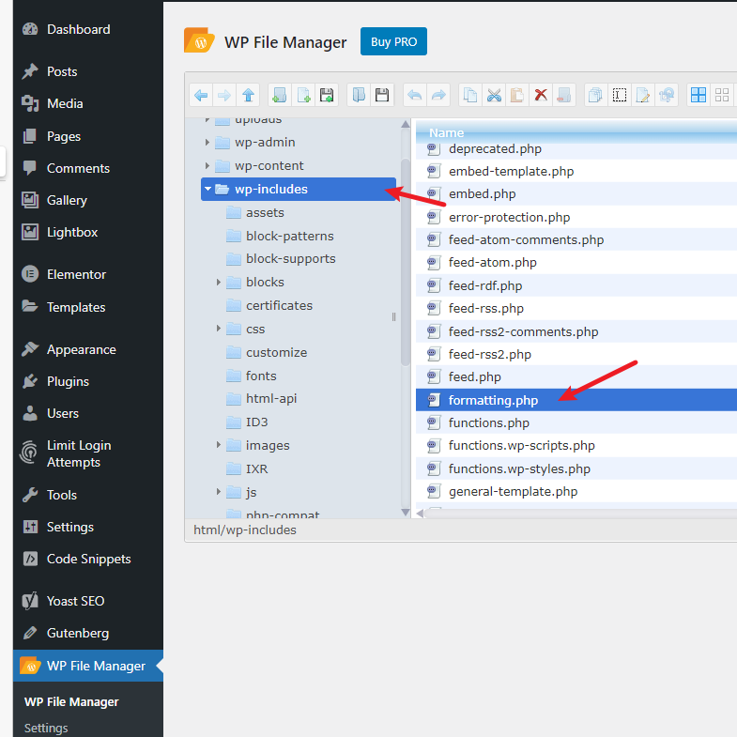Click the Select none grid icon

pyautogui.click(x=722, y=96)
